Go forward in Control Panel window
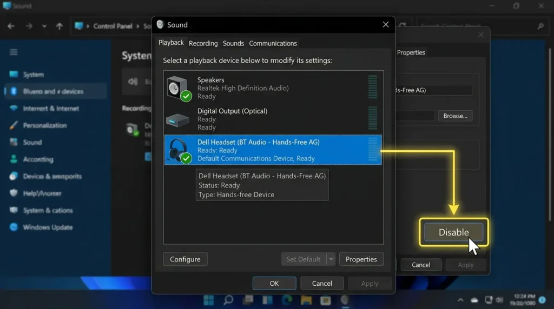554x309 pixels. click(29, 26)
